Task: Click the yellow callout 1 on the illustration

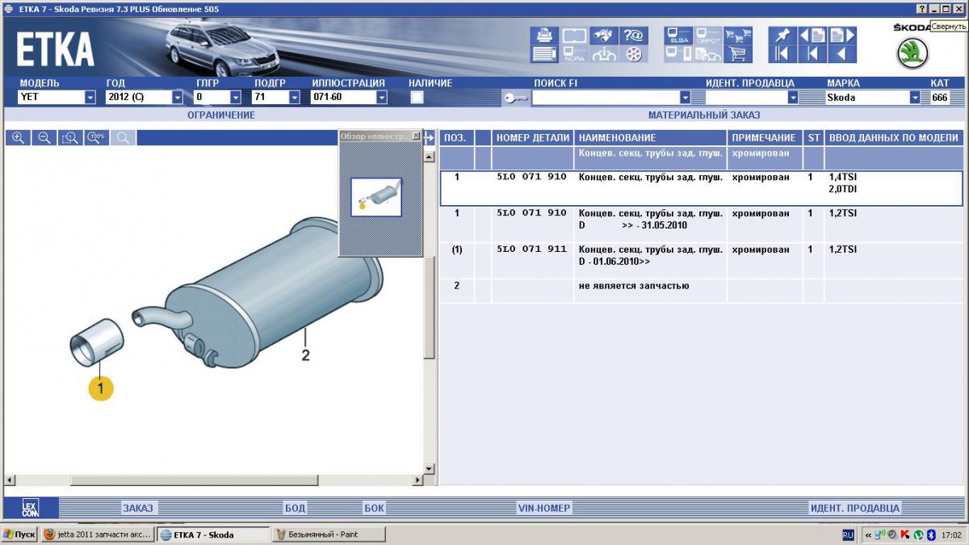Action: (x=101, y=388)
